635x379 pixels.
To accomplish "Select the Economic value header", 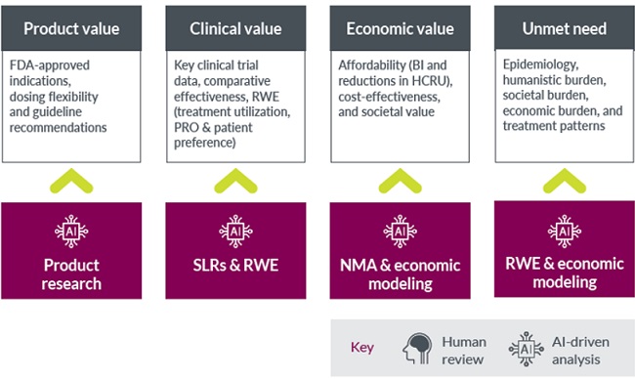I will (401, 28).
